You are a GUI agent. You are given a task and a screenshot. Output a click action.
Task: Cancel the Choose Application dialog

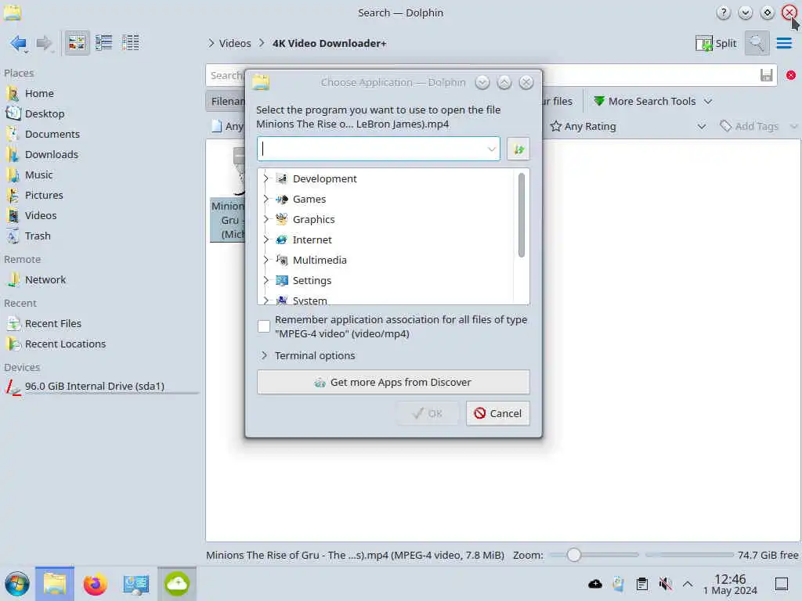click(497, 413)
